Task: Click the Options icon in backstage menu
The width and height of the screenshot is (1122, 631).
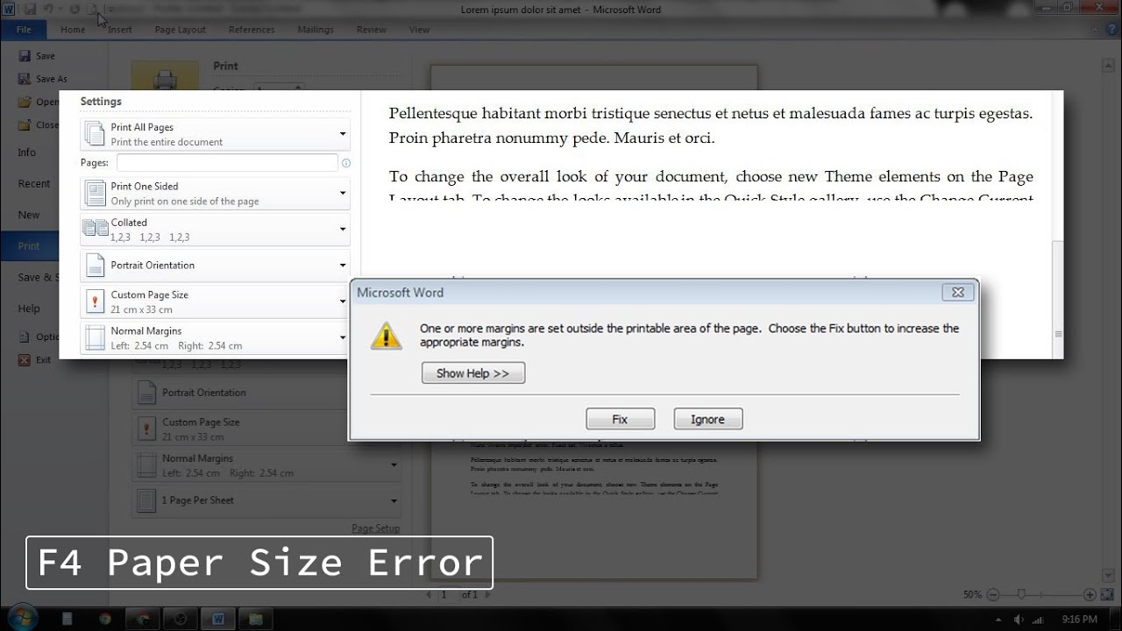Action: (x=25, y=337)
